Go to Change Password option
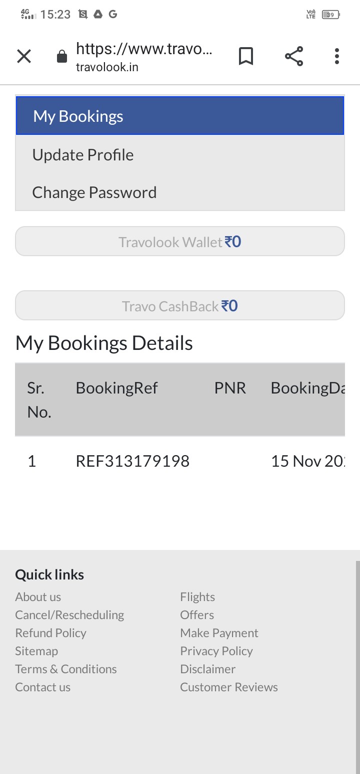The image size is (360, 774). (94, 192)
